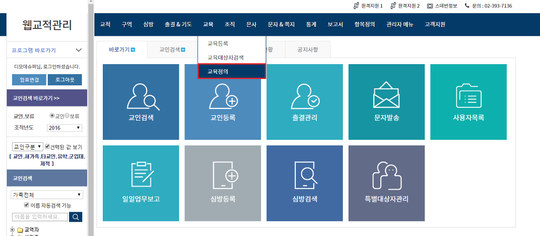Image resolution: width=540 pixels, height=236 pixels.
Task: Open the 출결 & 기도 menu
Action: [178, 24]
